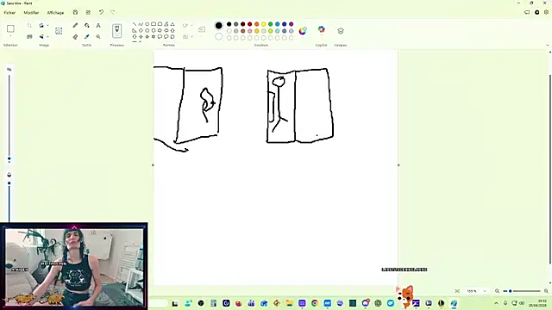Image resolution: width=552 pixels, height=310 pixels.
Task: Click the Remove background icon
Action: pos(59,31)
